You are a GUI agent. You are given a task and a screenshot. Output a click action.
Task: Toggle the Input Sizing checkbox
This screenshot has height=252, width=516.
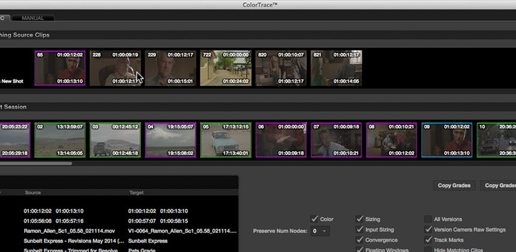point(359,229)
